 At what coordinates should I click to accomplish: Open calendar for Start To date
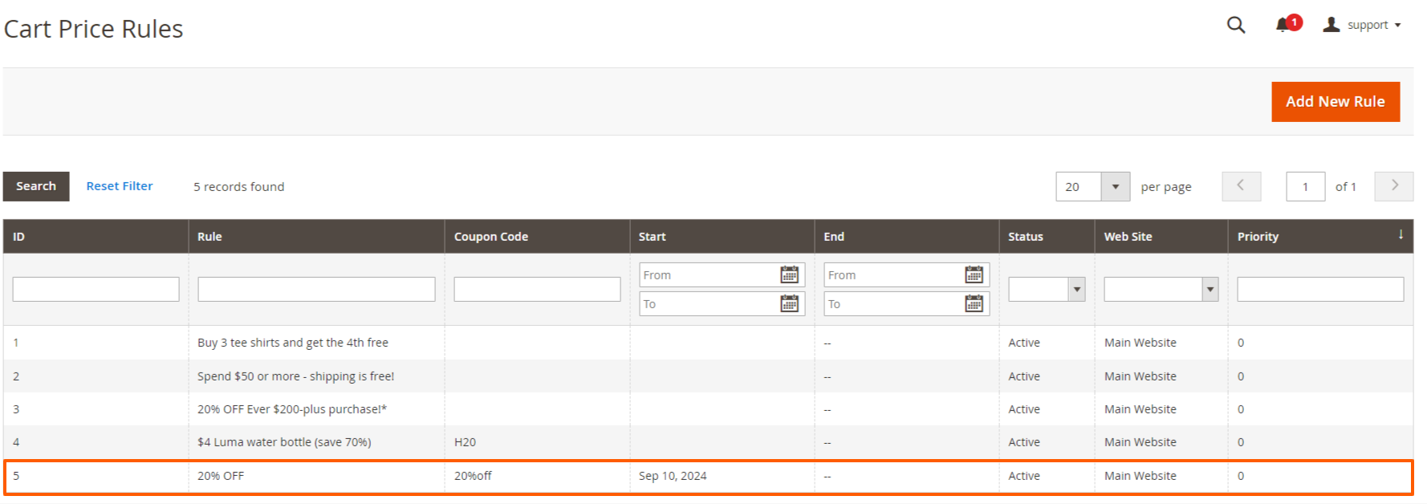tap(790, 304)
